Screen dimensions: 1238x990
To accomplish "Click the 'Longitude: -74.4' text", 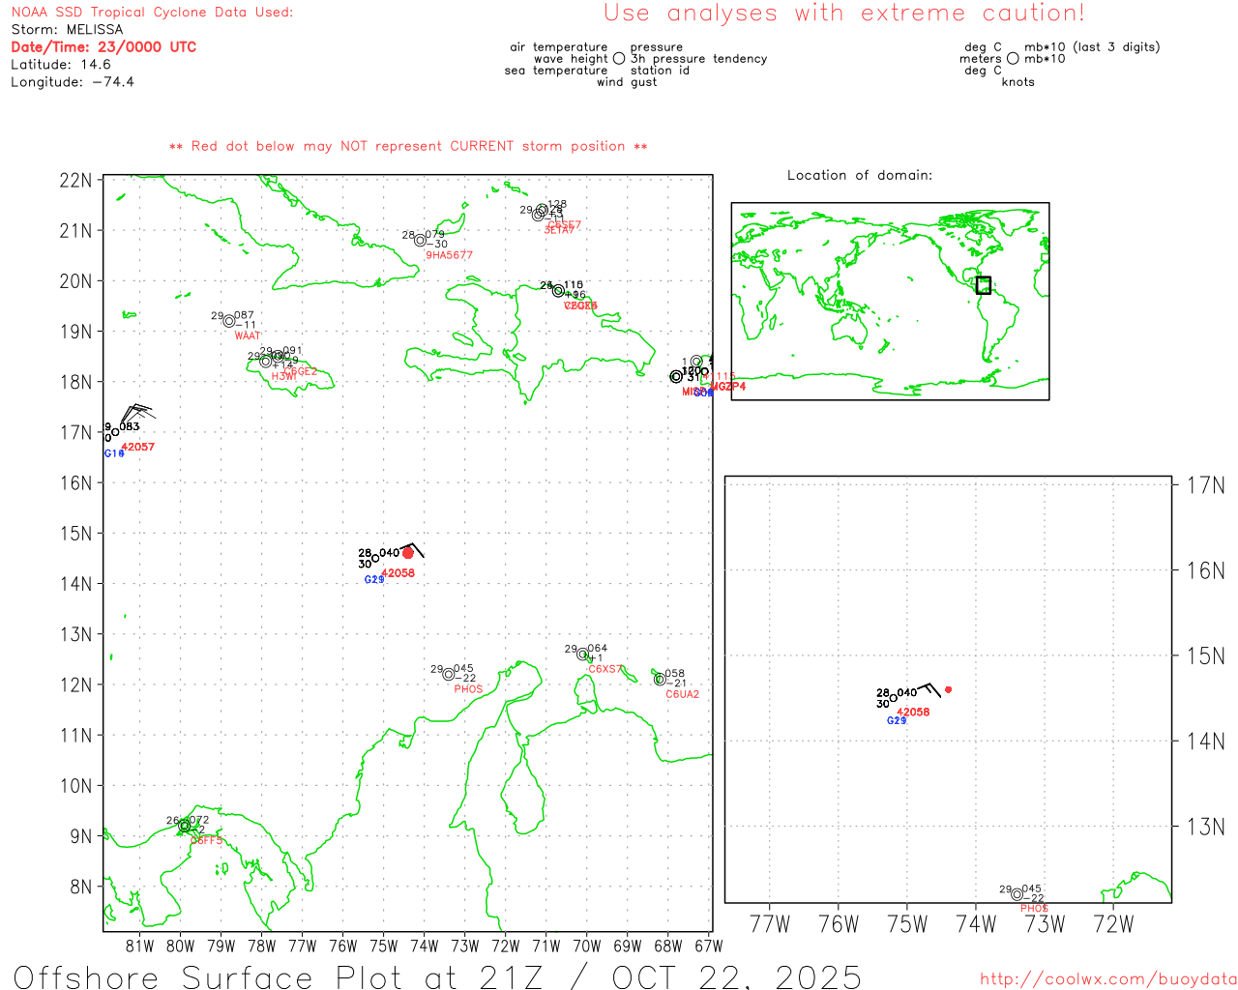I will pos(73,82).
